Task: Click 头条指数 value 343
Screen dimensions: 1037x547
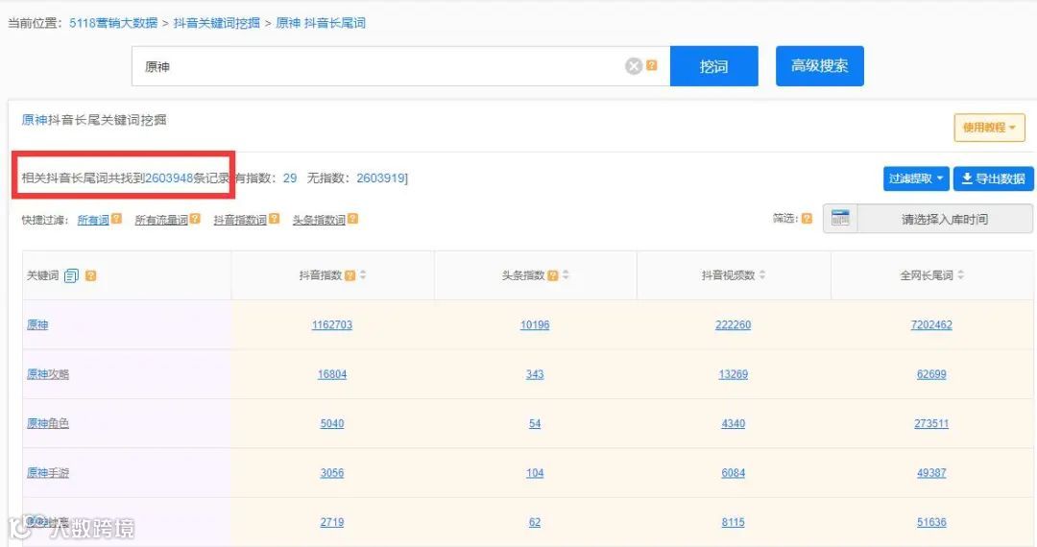Action: coord(535,374)
